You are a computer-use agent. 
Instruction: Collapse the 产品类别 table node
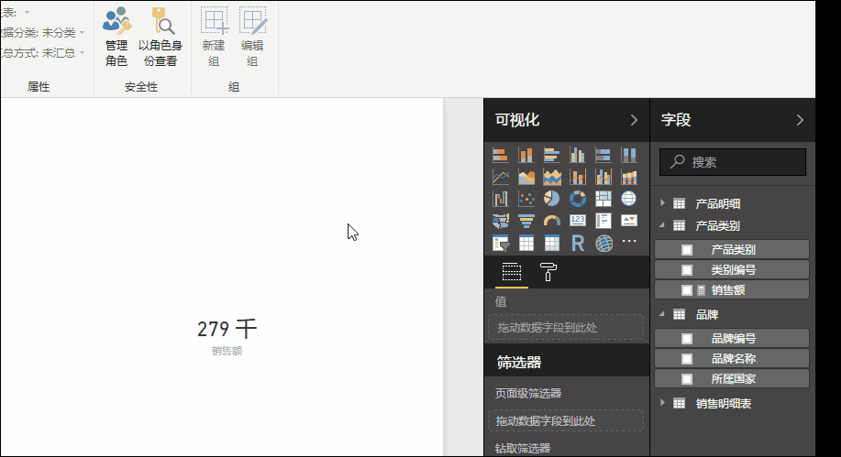click(x=662, y=225)
